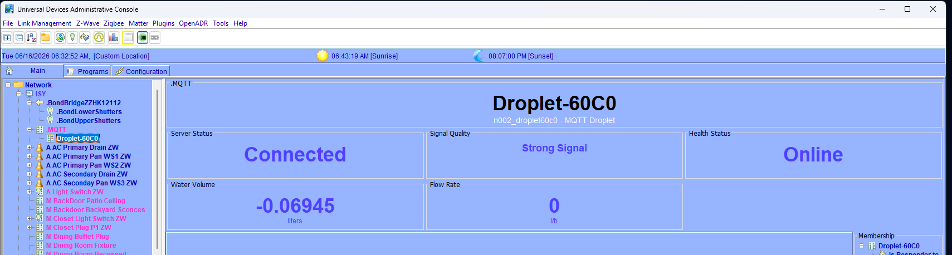
Task: Click the bell icon of A AC Primary Drain ZW
Action: pos(40,148)
